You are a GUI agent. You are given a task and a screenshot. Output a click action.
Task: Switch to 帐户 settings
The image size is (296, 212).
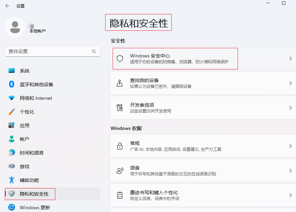click(x=53, y=139)
